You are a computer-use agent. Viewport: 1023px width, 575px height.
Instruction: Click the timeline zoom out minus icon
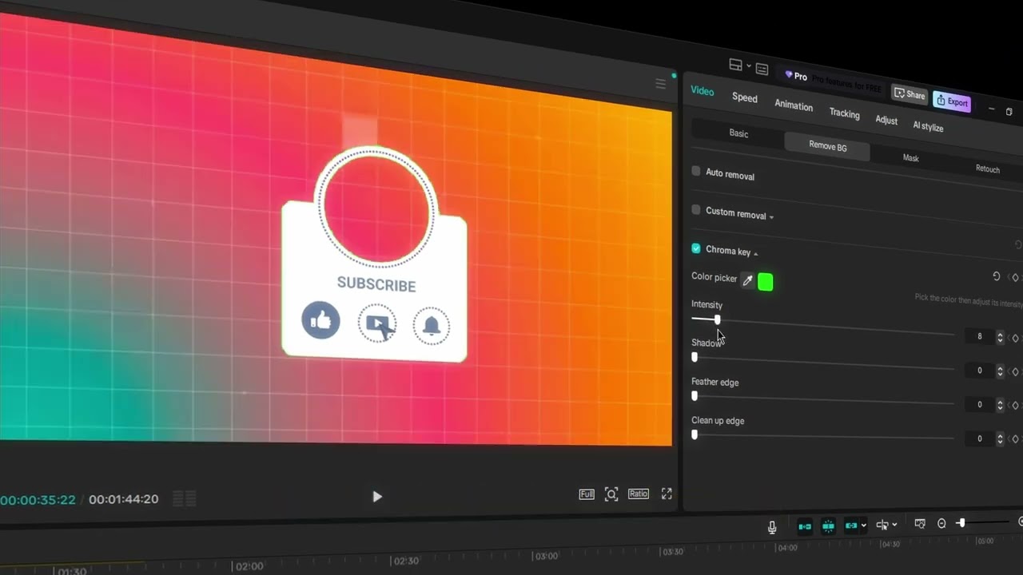coord(941,524)
